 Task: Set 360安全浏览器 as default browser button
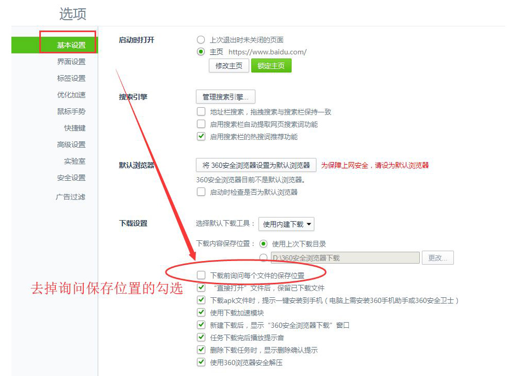click(256, 165)
